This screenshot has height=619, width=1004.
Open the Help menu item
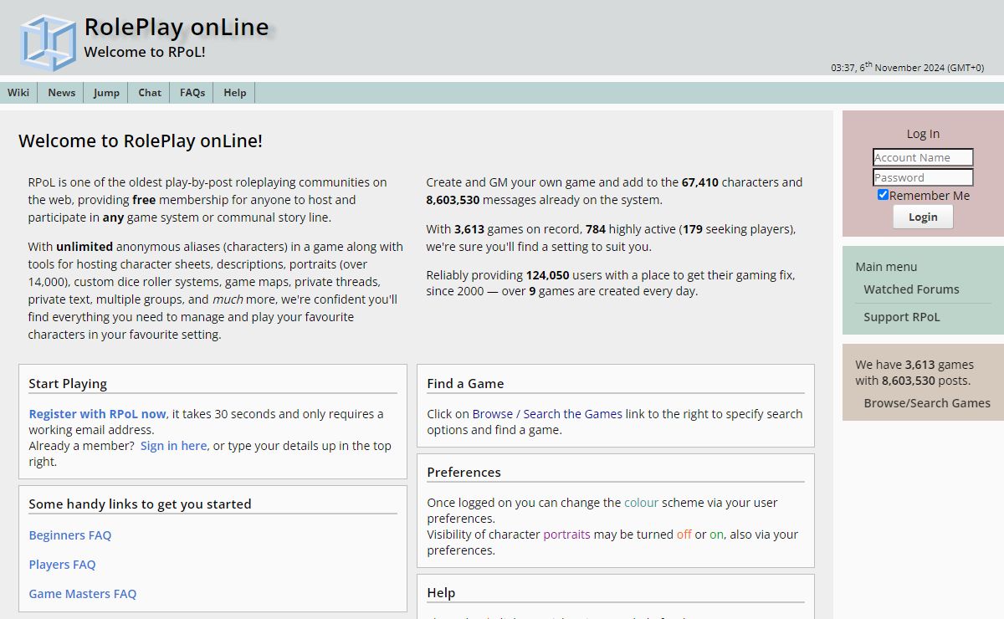(x=235, y=93)
